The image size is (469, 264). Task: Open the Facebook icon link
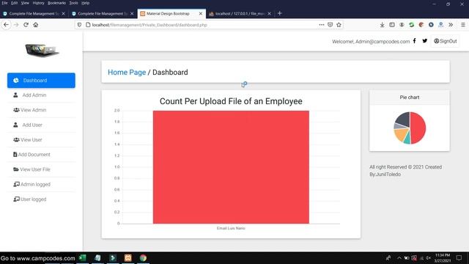point(414,41)
